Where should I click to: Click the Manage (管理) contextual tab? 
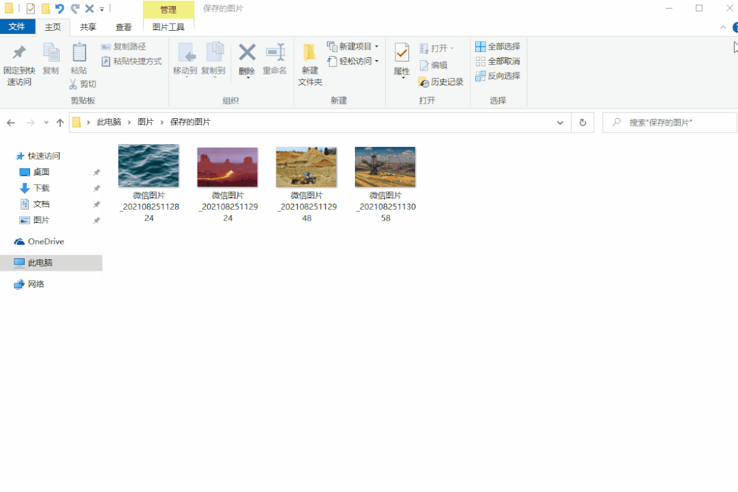coord(168,10)
